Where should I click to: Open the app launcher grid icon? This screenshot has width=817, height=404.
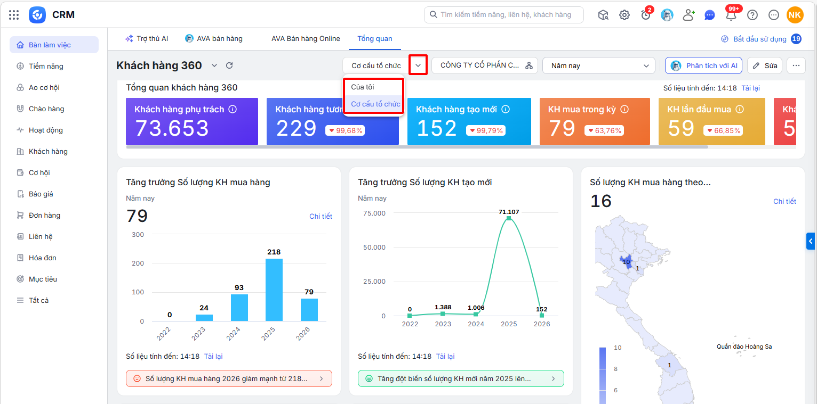14,15
